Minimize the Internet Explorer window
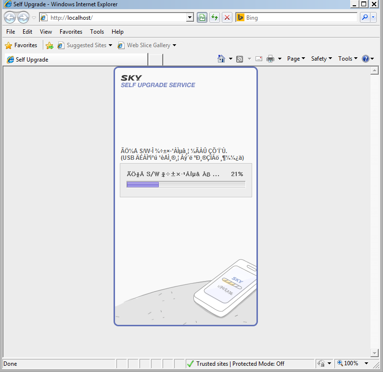This screenshot has height=372, width=383. 355,4
